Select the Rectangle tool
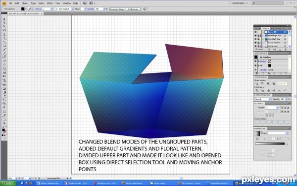Screen dimensions: 297x186 [x=4, y=46]
